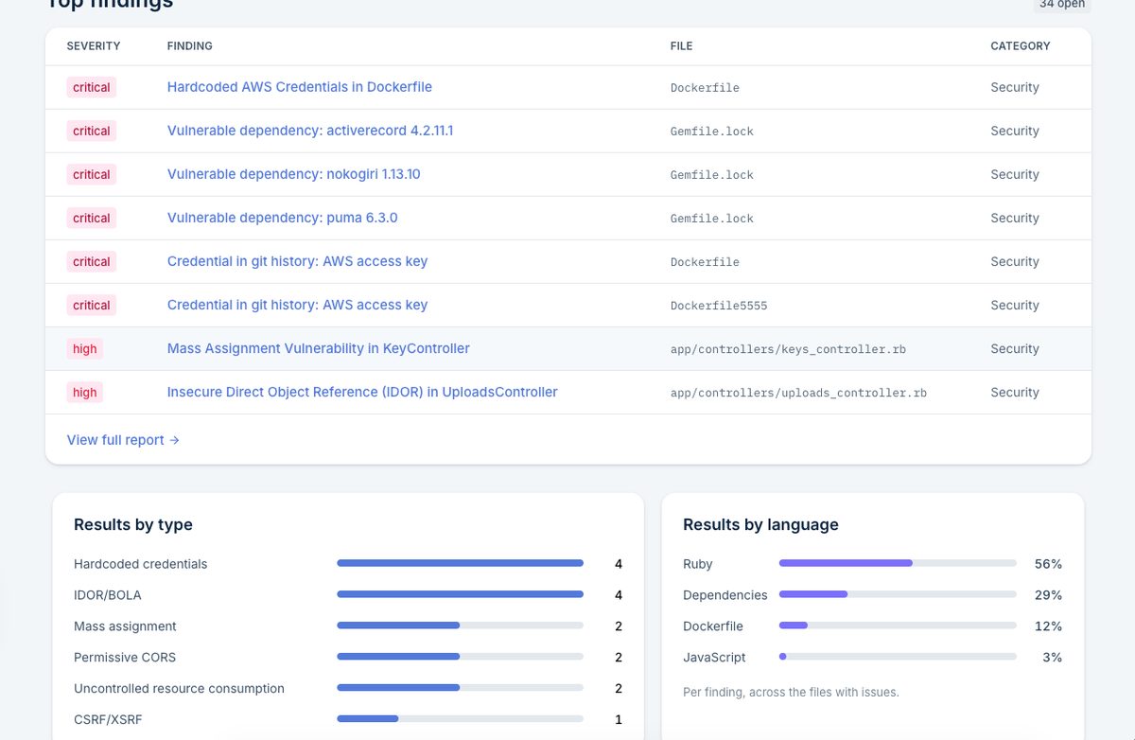Open the Hardcoded AWS Credentials in Dockerfile finding
This screenshot has width=1135, height=740.
point(299,87)
